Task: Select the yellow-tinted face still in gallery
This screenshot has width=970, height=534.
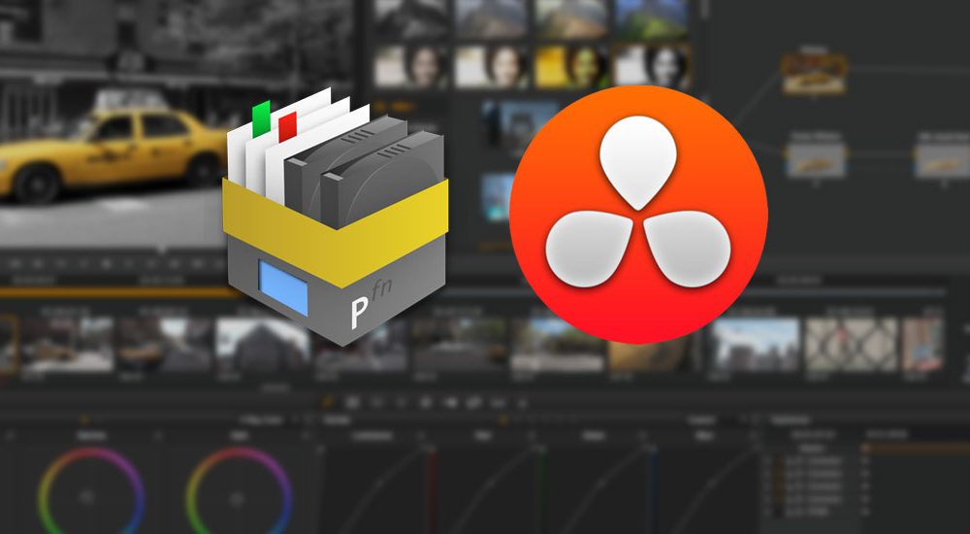Action: [571, 66]
